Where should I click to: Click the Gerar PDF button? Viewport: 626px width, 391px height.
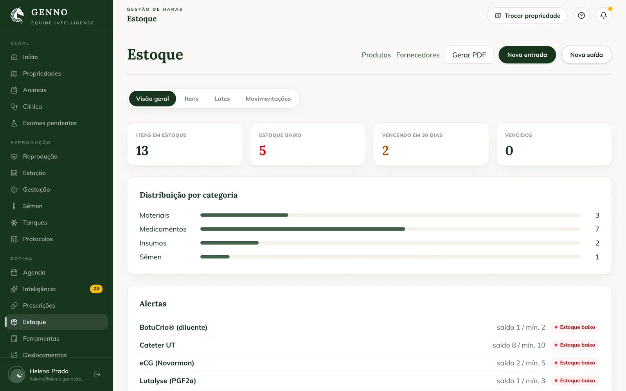pos(469,55)
